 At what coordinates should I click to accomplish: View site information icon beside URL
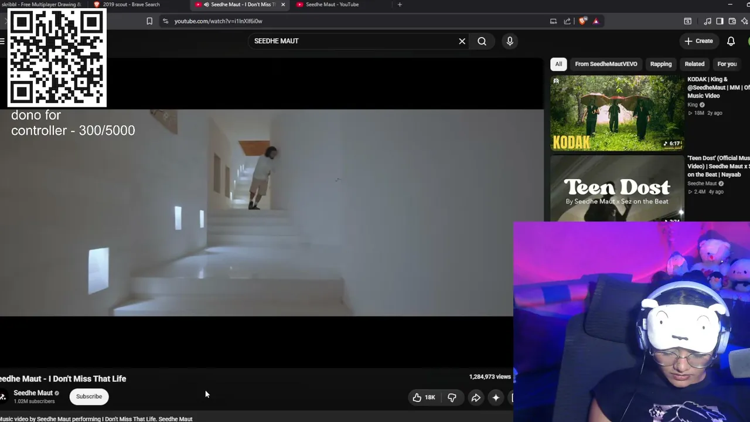click(x=165, y=21)
